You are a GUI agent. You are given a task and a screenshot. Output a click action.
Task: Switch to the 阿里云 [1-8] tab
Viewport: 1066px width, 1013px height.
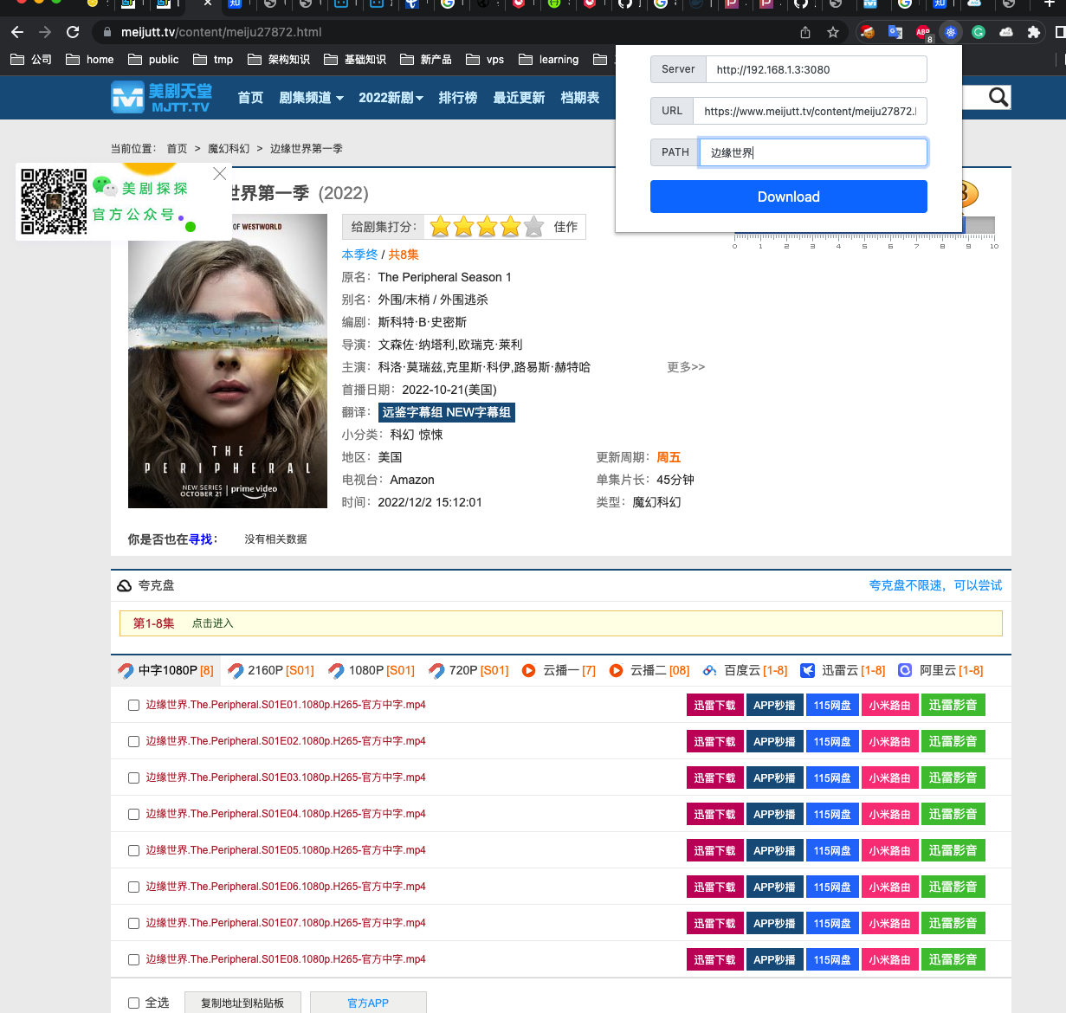coord(940,671)
